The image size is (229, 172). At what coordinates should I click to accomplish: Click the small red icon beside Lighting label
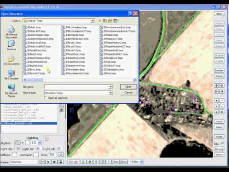pos(47,139)
